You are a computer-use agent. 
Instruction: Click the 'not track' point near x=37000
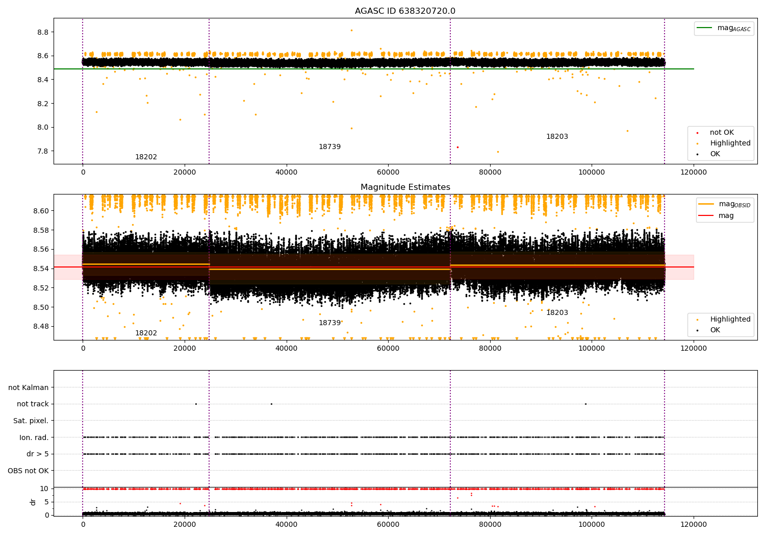[x=271, y=404]
